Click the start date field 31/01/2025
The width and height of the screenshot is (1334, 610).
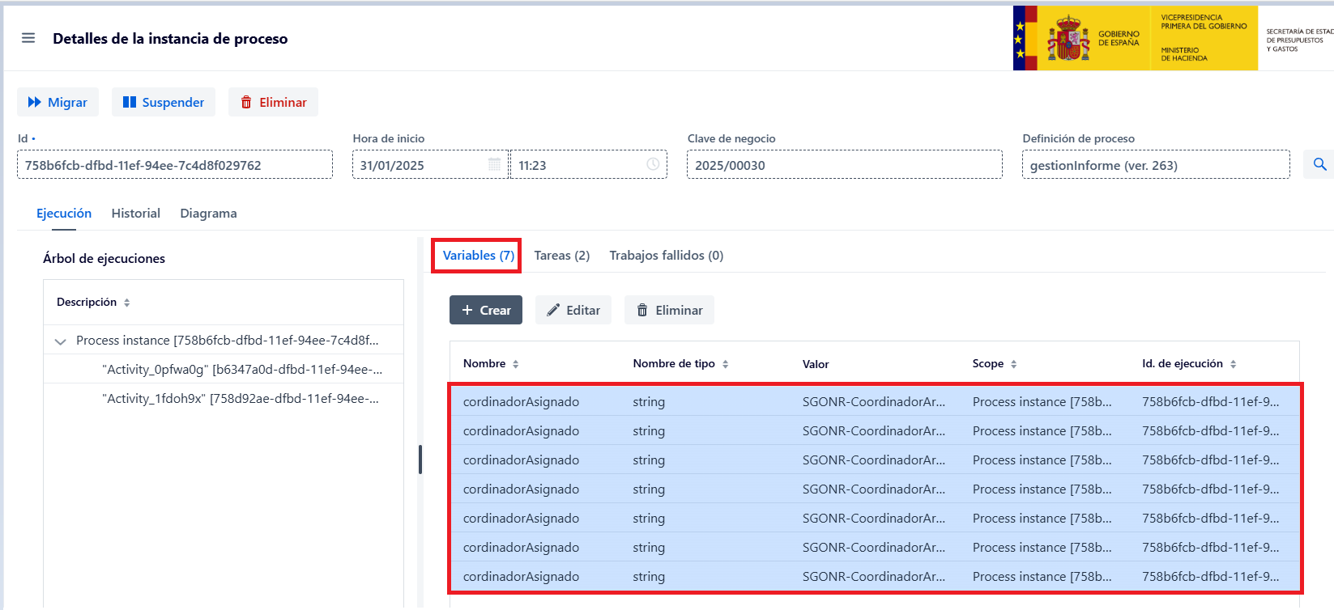(x=430, y=164)
